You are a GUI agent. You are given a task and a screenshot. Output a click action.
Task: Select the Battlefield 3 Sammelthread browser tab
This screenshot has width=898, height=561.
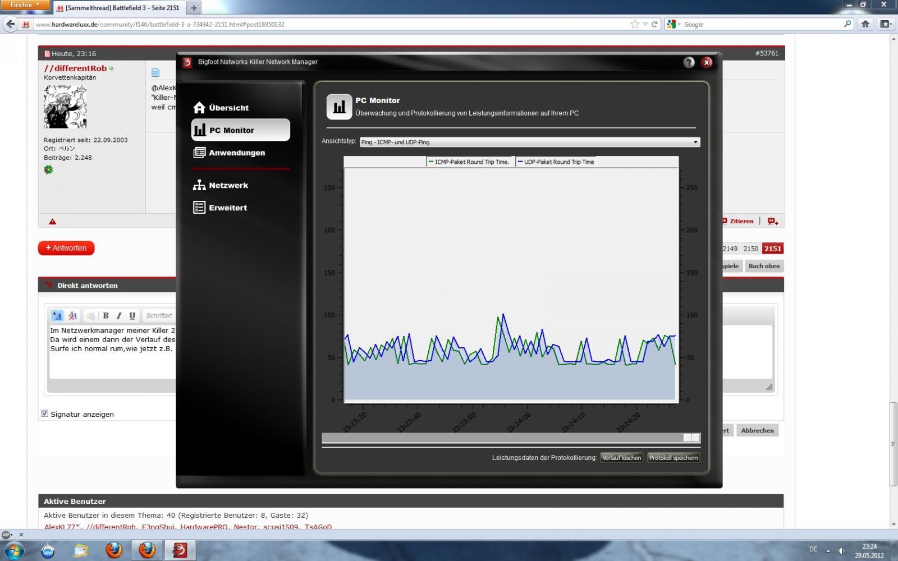tap(120, 8)
